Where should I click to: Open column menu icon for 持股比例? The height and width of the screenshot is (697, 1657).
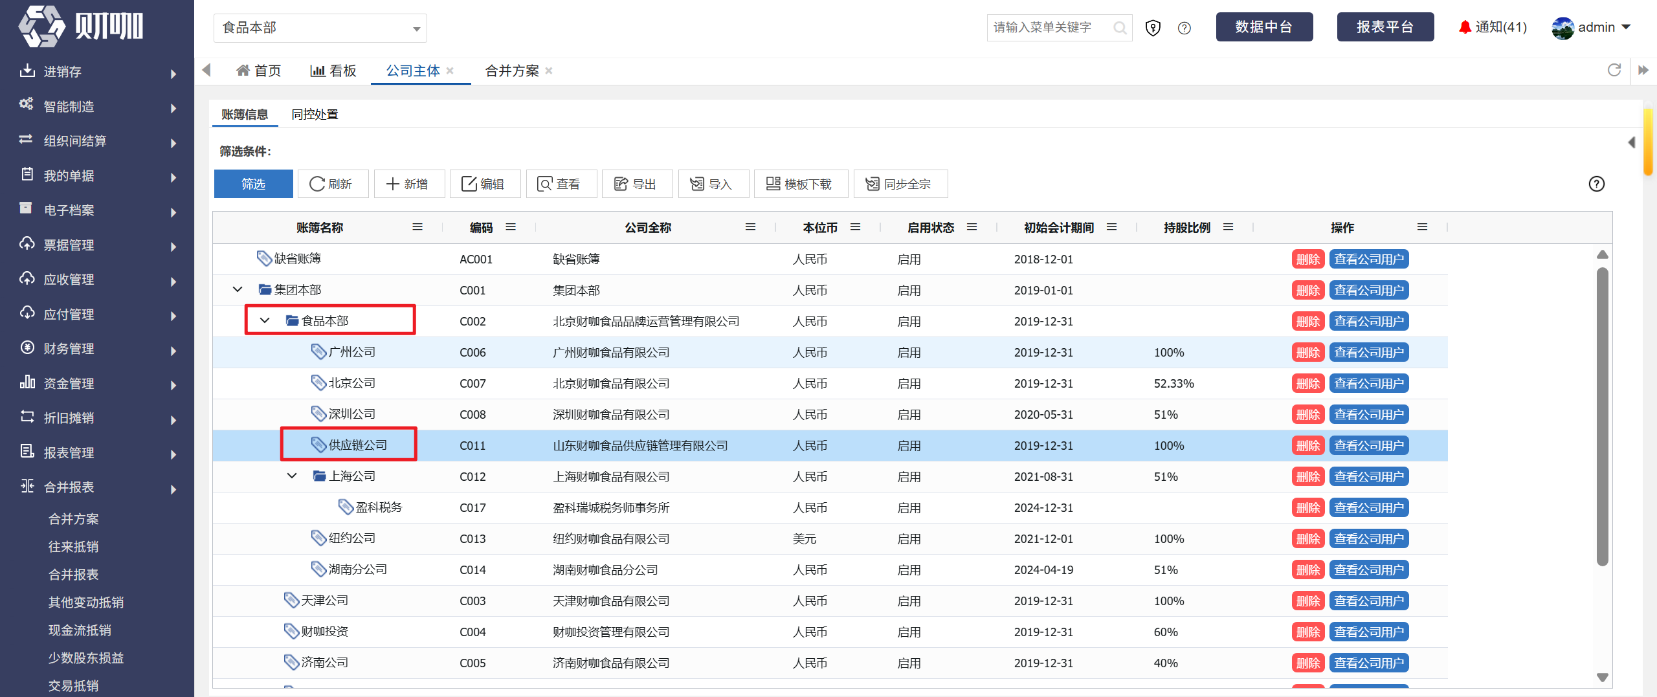pyautogui.click(x=1228, y=227)
